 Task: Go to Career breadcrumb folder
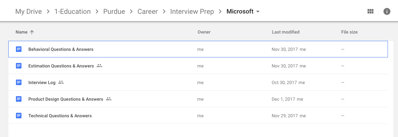coord(147,11)
